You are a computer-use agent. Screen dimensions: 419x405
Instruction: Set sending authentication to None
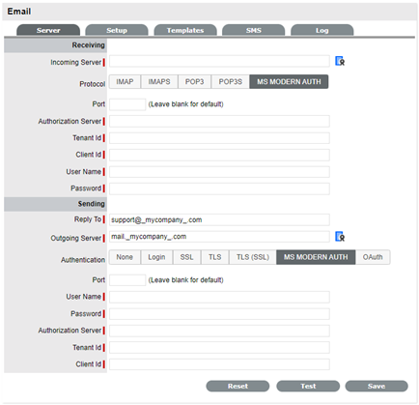tap(125, 257)
